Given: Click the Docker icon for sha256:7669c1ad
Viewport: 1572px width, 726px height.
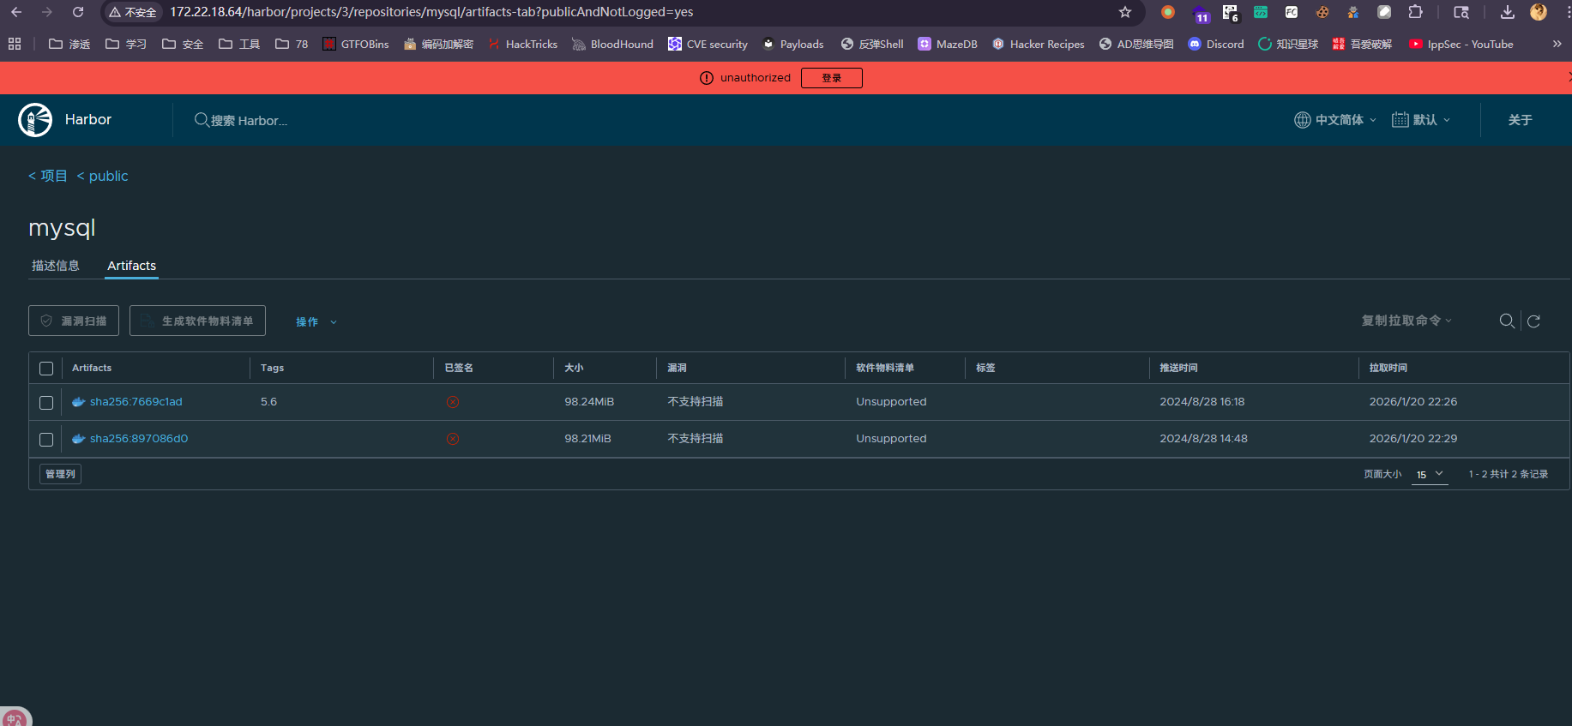Looking at the screenshot, I should point(79,402).
